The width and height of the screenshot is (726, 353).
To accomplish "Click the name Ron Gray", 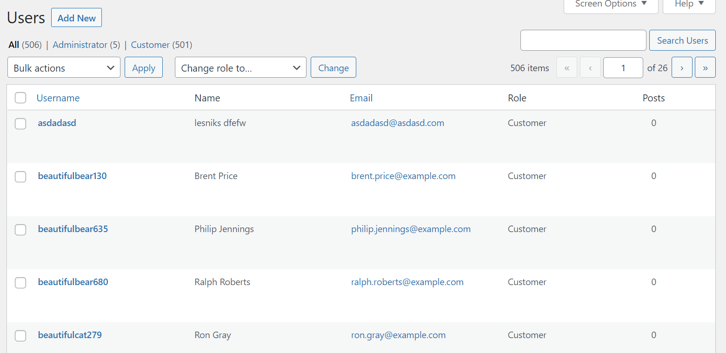I will [x=213, y=335].
